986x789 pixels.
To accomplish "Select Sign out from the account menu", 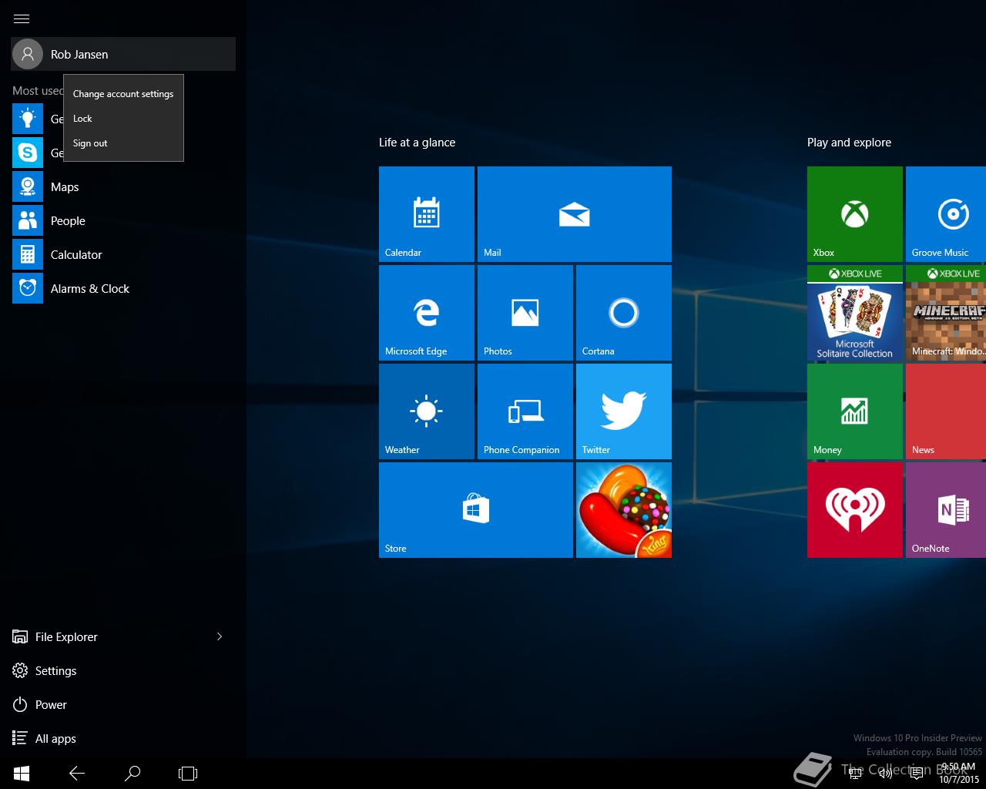I will (123, 143).
